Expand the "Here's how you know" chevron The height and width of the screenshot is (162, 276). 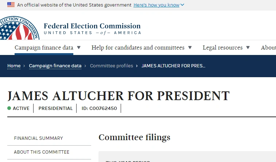pos(182,5)
